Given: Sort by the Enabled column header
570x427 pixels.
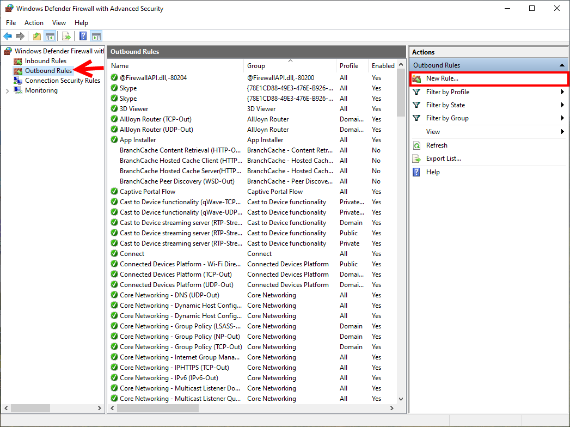Looking at the screenshot, I should pyautogui.click(x=382, y=66).
